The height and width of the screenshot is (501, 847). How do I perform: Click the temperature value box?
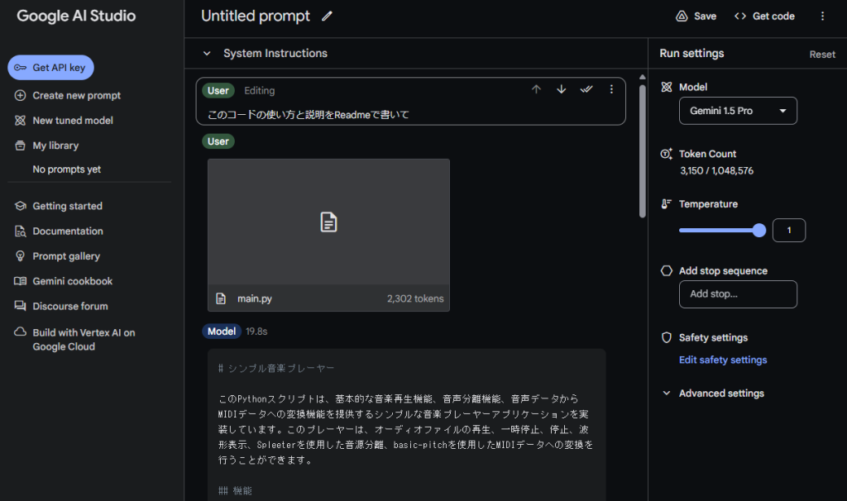788,231
